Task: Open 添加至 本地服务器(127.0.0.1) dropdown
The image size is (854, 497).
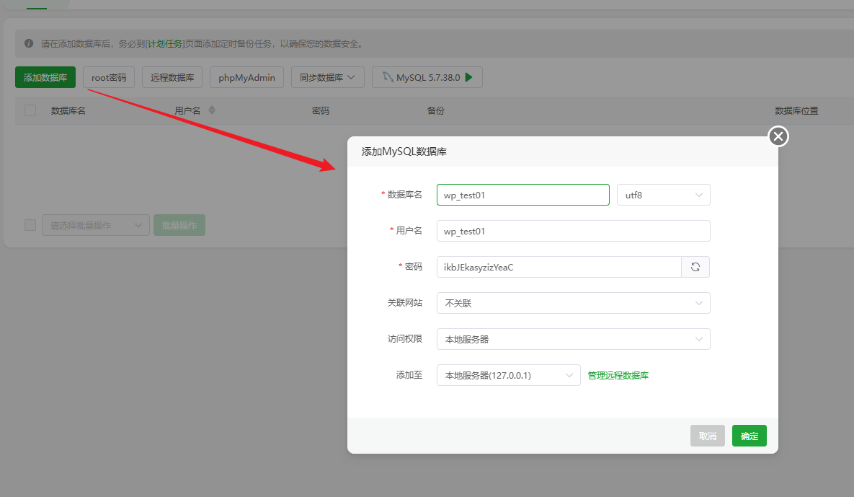Action: click(x=509, y=375)
